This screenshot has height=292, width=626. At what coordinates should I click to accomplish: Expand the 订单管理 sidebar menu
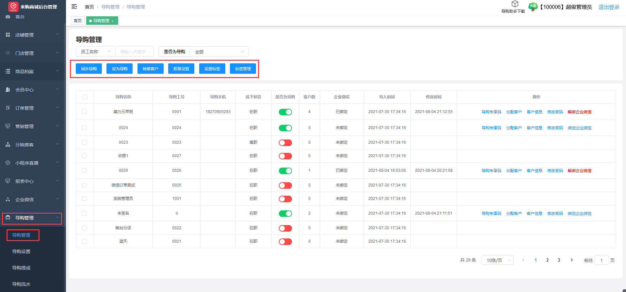click(x=33, y=108)
